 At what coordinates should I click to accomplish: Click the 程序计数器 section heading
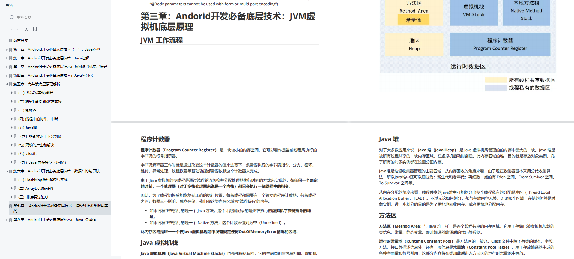click(x=155, y=139)
